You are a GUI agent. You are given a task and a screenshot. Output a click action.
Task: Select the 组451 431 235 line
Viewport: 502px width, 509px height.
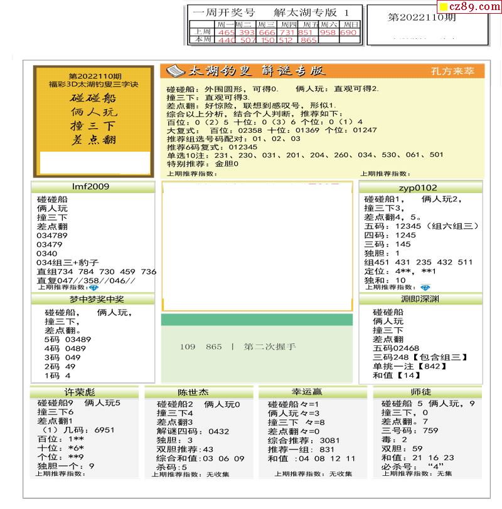[x=418, y=262]
